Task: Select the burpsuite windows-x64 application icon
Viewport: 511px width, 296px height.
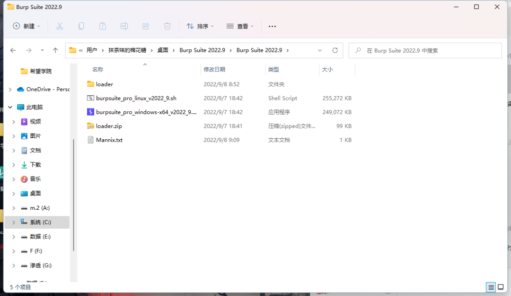Action: coord(90,112)
